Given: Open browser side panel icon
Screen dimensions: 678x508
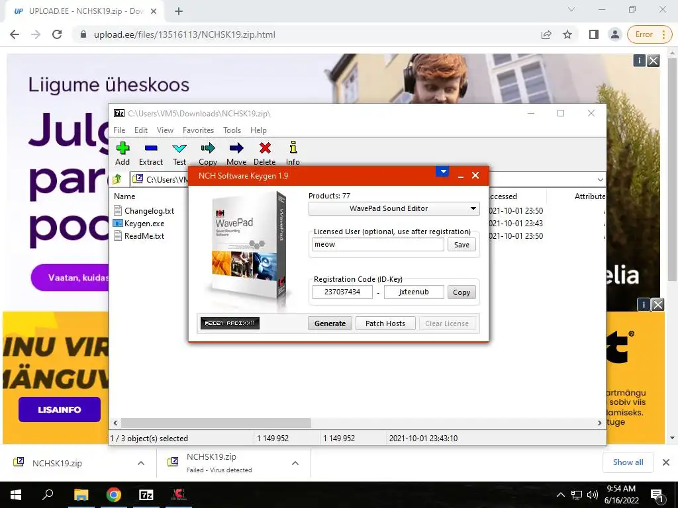Looking at the screenshot, I should (594, 34).
